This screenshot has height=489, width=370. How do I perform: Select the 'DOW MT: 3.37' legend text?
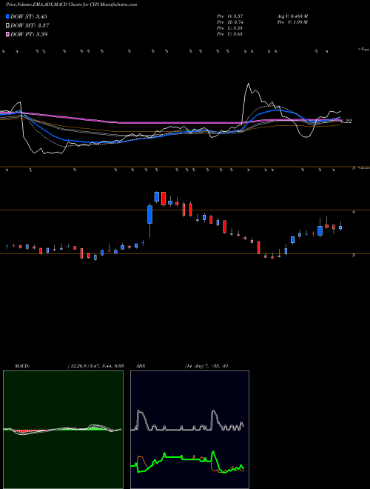30,25
